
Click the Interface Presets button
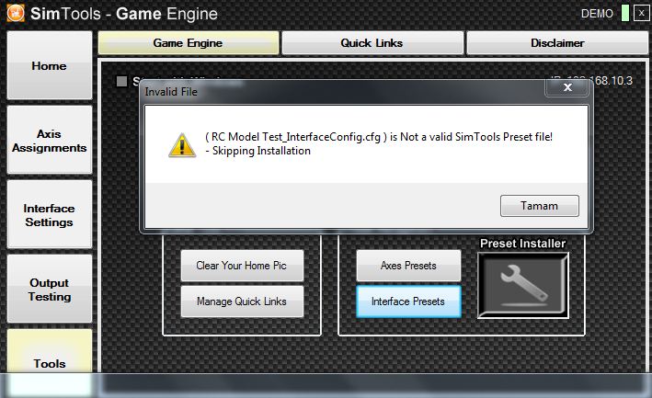tap(408, 301)
